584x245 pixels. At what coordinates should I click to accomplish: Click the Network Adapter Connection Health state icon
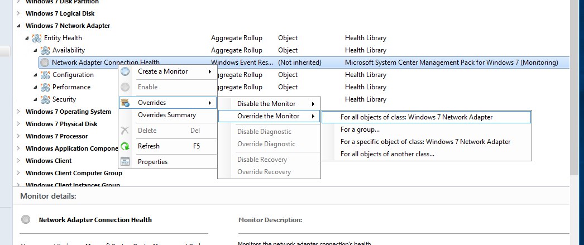tap(45, 63)
